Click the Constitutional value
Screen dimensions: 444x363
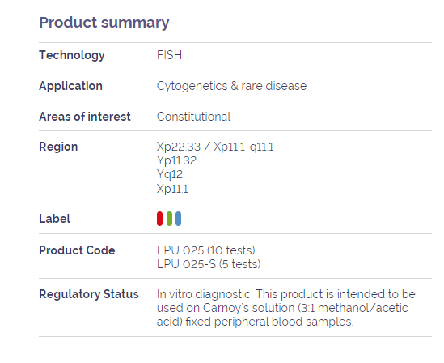coord(193,117)
